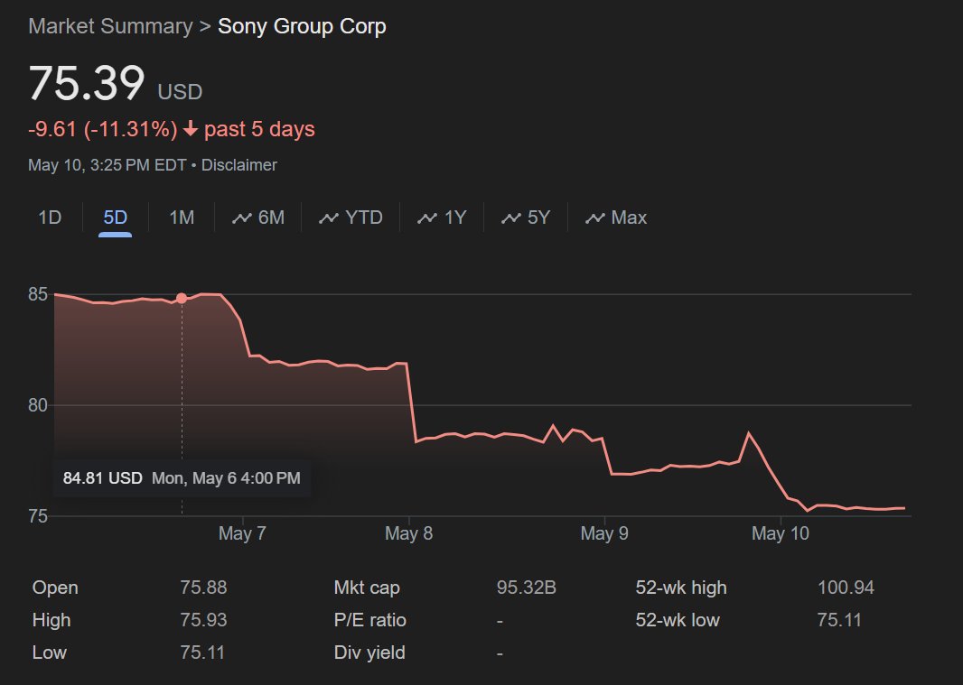963x685 pixels.
Task: Click the trend icon beside YTD
Action: [x=329, y=218]
